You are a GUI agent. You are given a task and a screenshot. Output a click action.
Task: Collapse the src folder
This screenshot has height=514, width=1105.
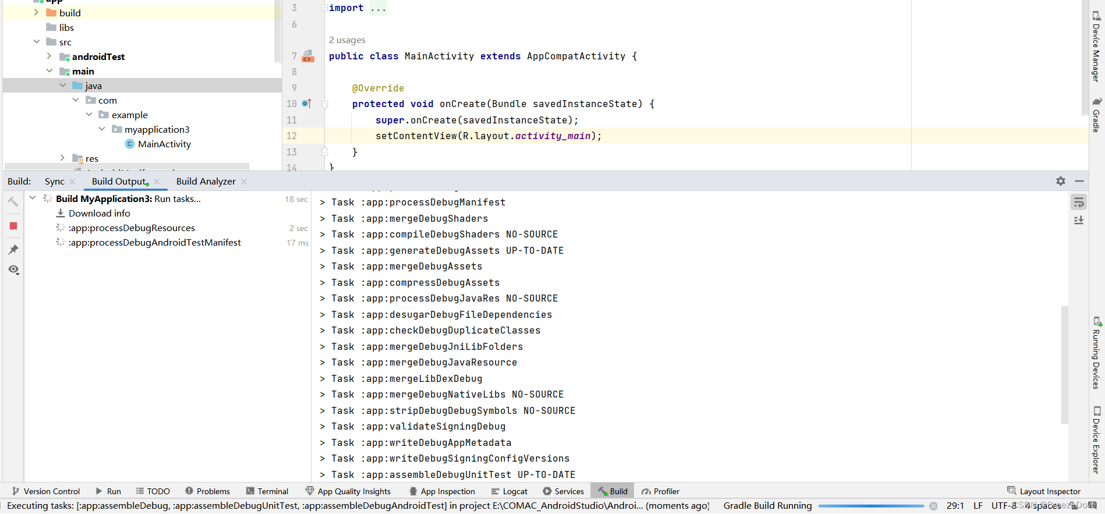(36, 41)
